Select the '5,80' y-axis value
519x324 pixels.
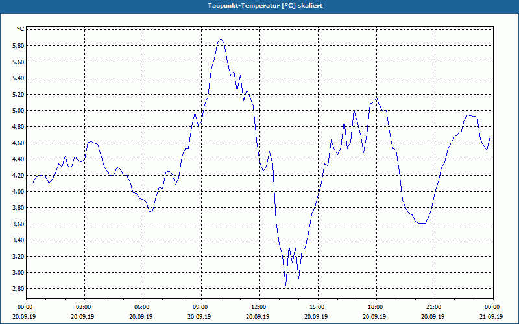tap(18, 46)
